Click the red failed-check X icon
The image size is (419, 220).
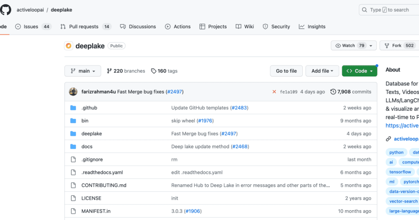274,92
